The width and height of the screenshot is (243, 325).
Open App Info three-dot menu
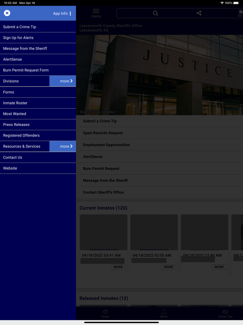tap(70, 14)
